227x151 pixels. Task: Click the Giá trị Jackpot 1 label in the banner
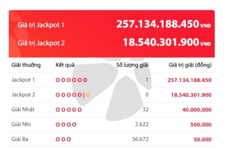tap(41, 25)
